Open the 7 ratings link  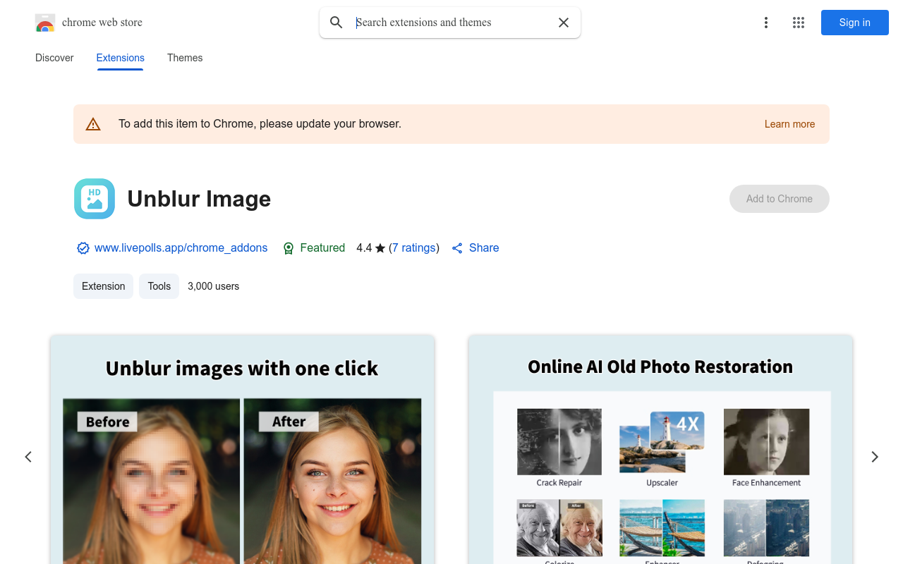pos(414,248)
